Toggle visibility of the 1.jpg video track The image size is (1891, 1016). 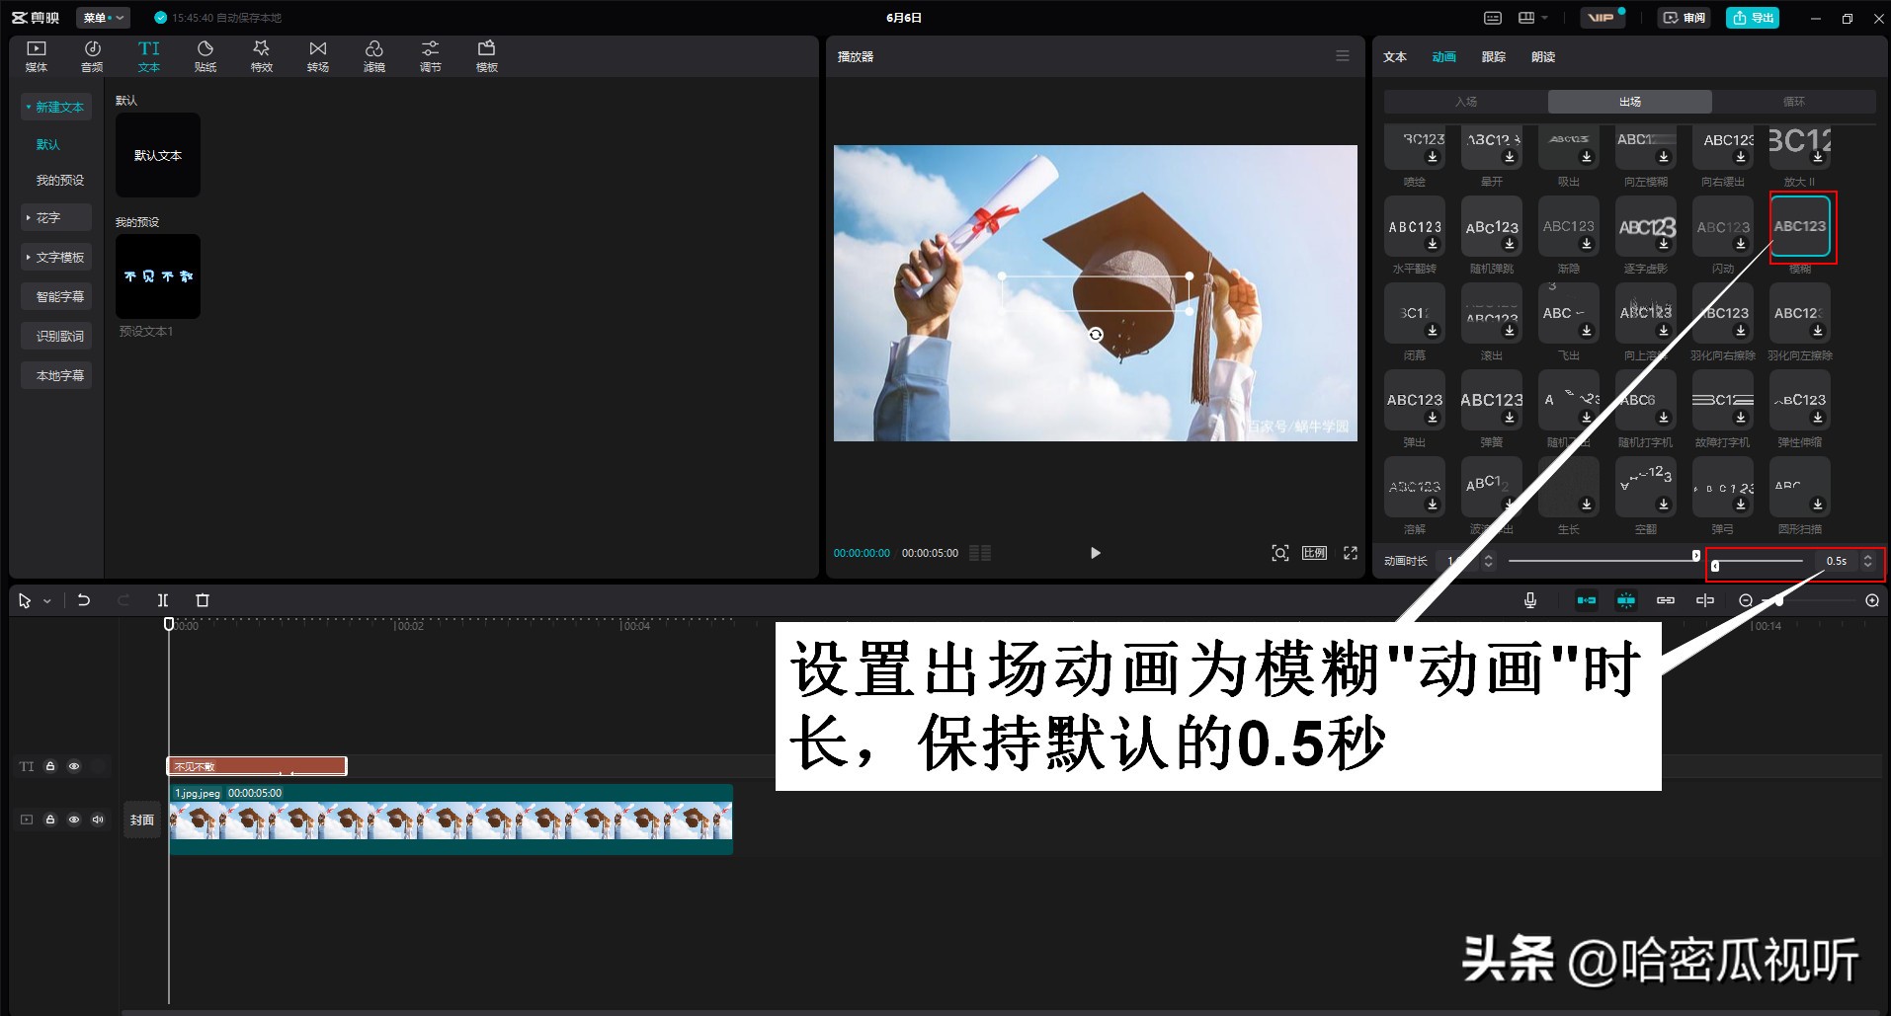(74, 820)
